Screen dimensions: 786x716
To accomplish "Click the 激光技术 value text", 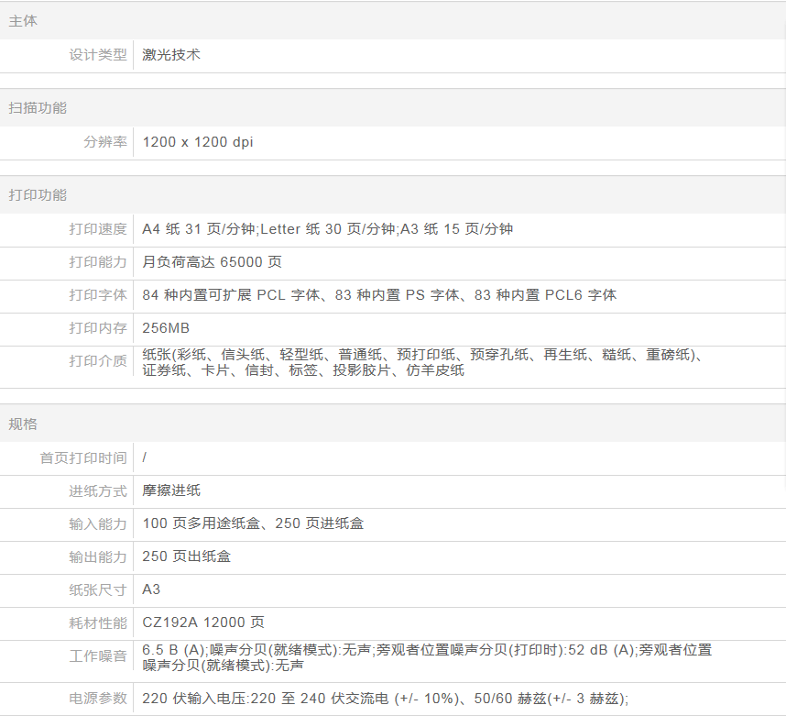I will tap(171, 54).
